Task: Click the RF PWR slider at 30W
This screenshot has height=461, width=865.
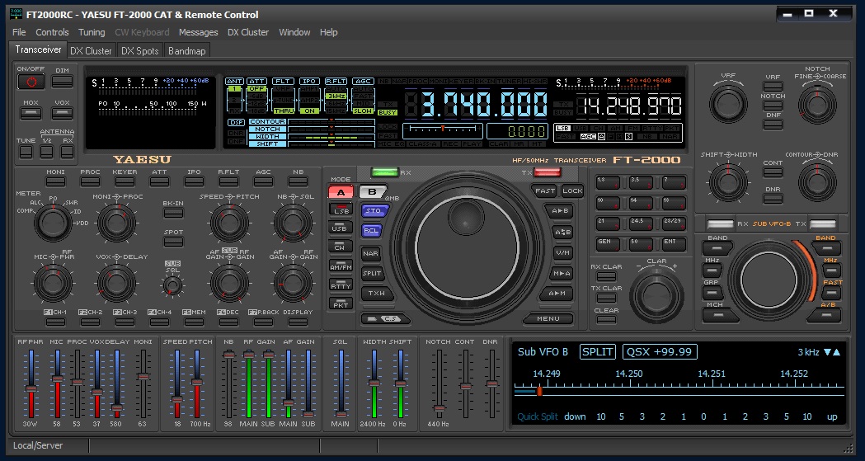Action: (31, 388)
